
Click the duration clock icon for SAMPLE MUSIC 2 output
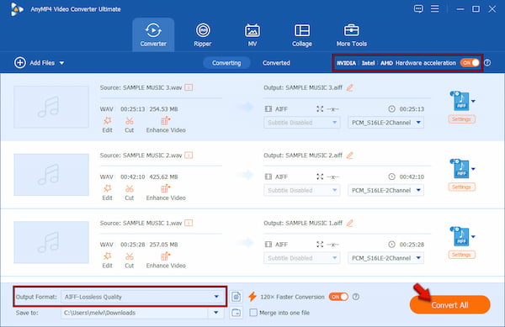click(391, 177)
